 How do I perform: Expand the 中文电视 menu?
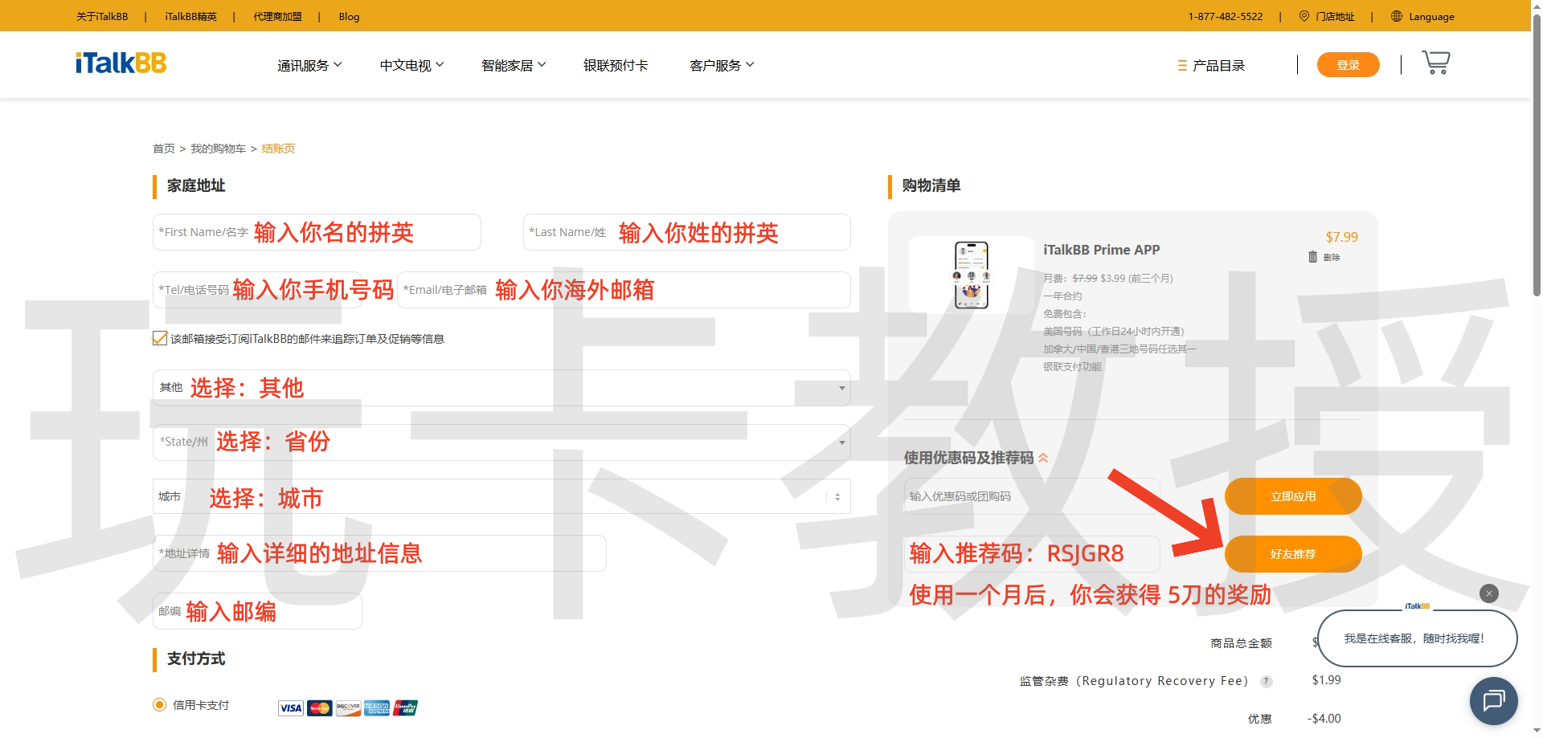[411, 65]
